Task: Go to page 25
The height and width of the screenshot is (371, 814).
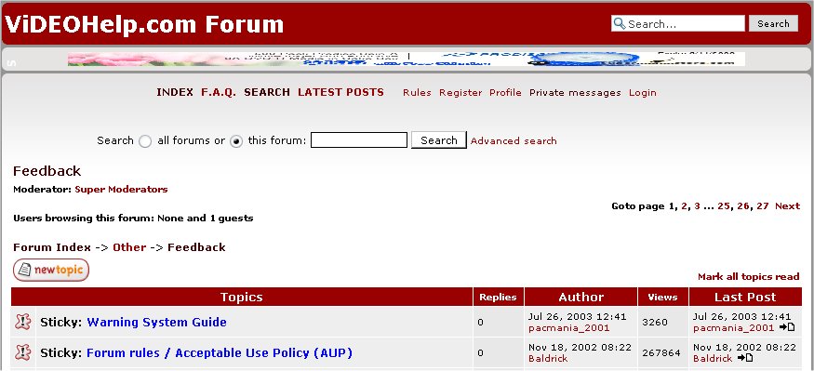Action: click(724, 206)
